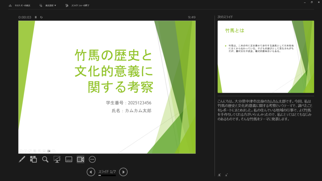The image size is (322, 181).
Task: Go to the previous slide with the back arrow
Action: 91,172
